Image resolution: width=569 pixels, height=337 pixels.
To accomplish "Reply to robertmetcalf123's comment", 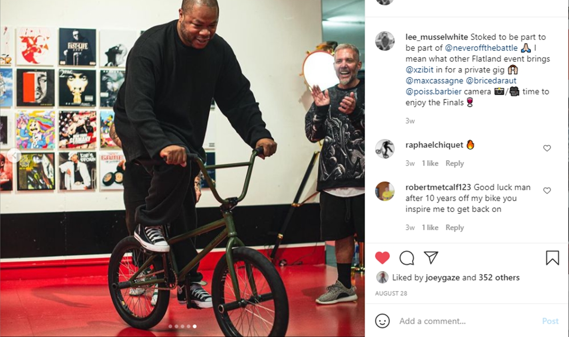I will (454, 227).
